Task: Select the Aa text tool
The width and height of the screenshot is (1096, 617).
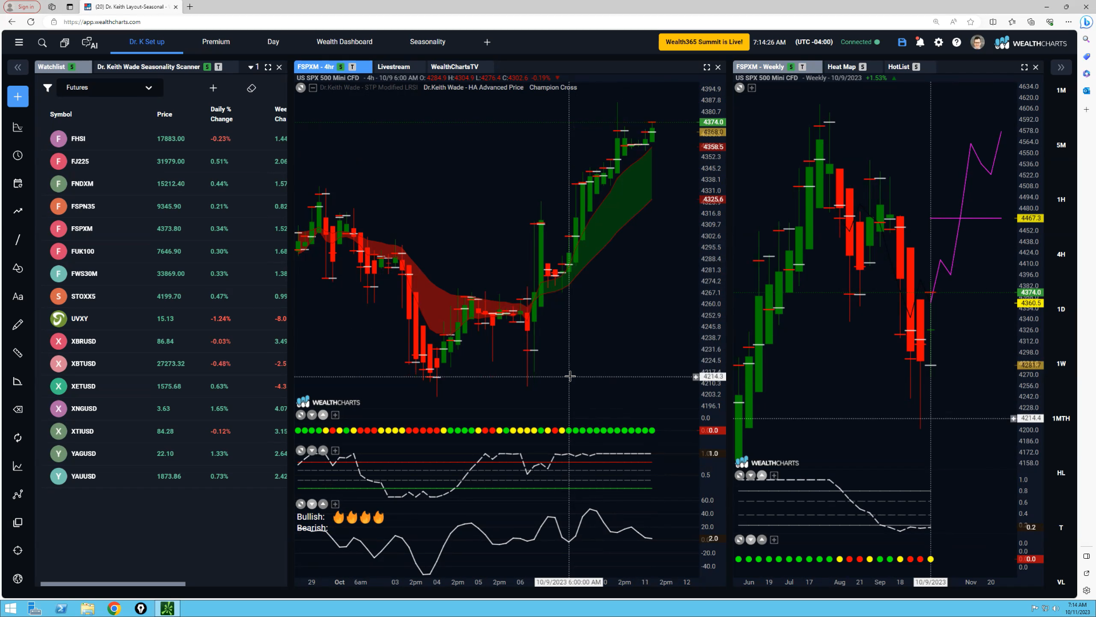Action: coord(18,297)
